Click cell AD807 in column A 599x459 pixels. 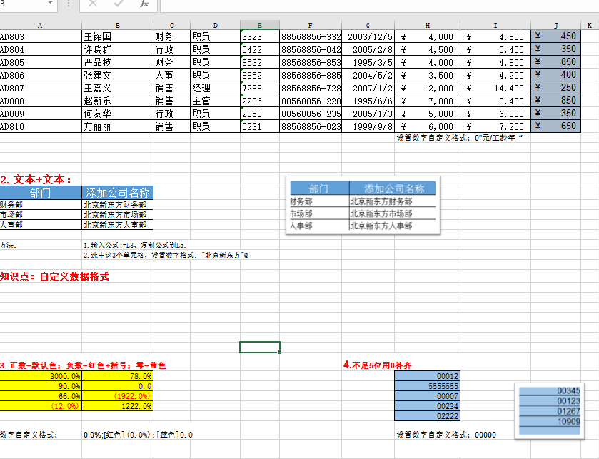pyautogui.click(x=41, y=89)
